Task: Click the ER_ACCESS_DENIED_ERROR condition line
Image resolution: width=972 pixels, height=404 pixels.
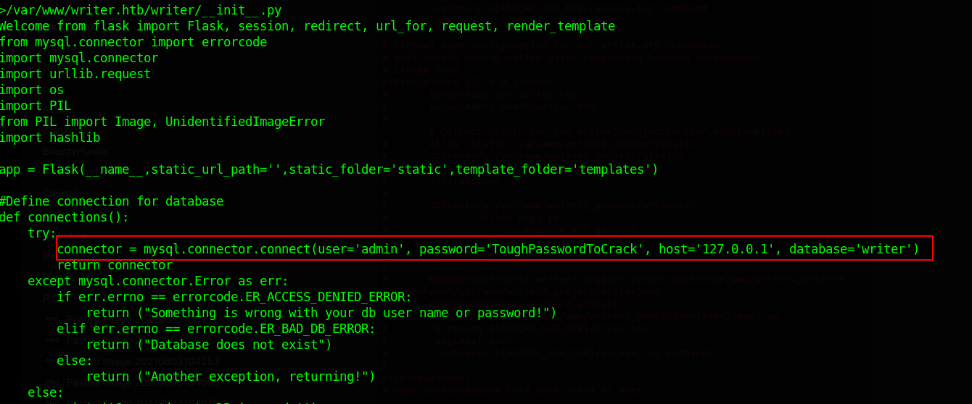Action: pyautogui.click(x=234, y=297)
